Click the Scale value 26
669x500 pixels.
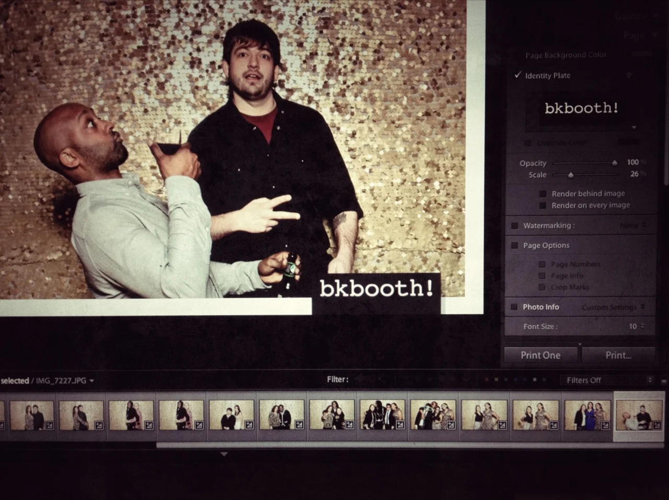[x=634, y=174]
